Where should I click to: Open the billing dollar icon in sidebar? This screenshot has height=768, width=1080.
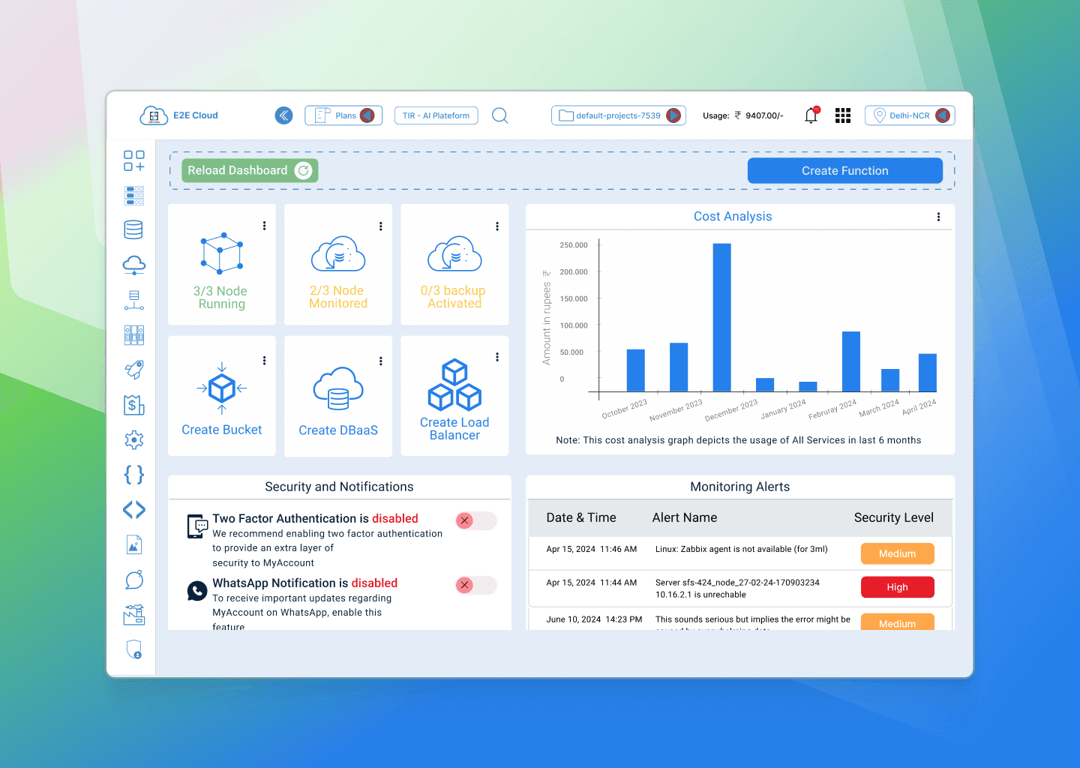[x=134, y=405]
